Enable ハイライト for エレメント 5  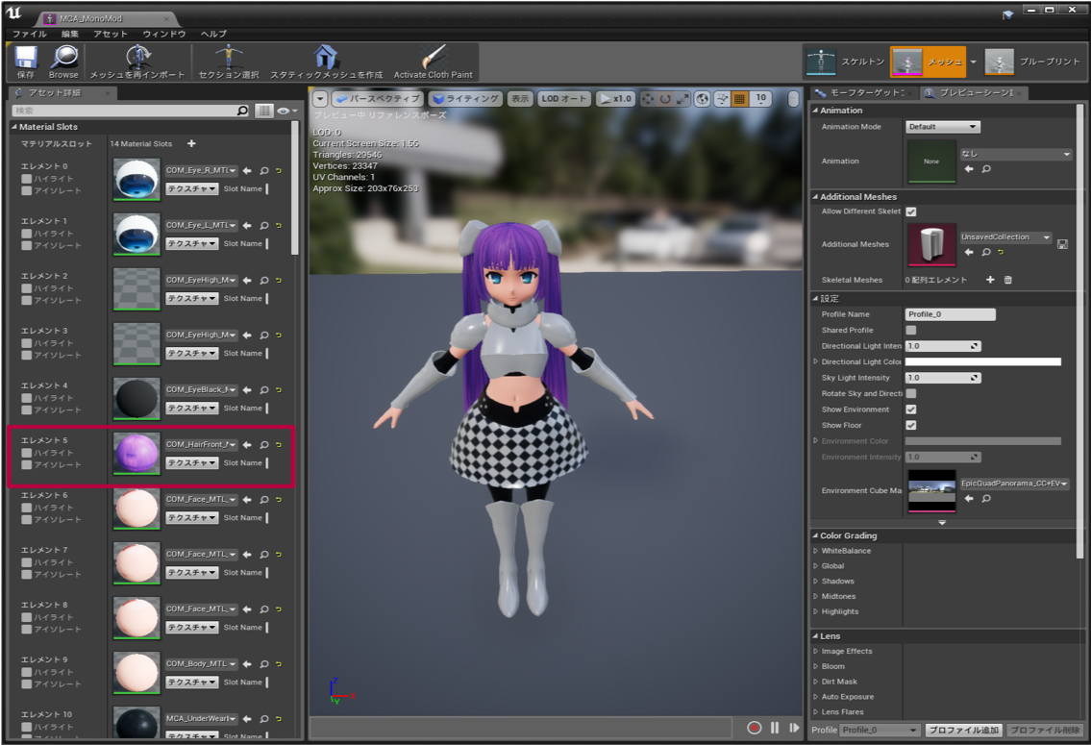27,453
